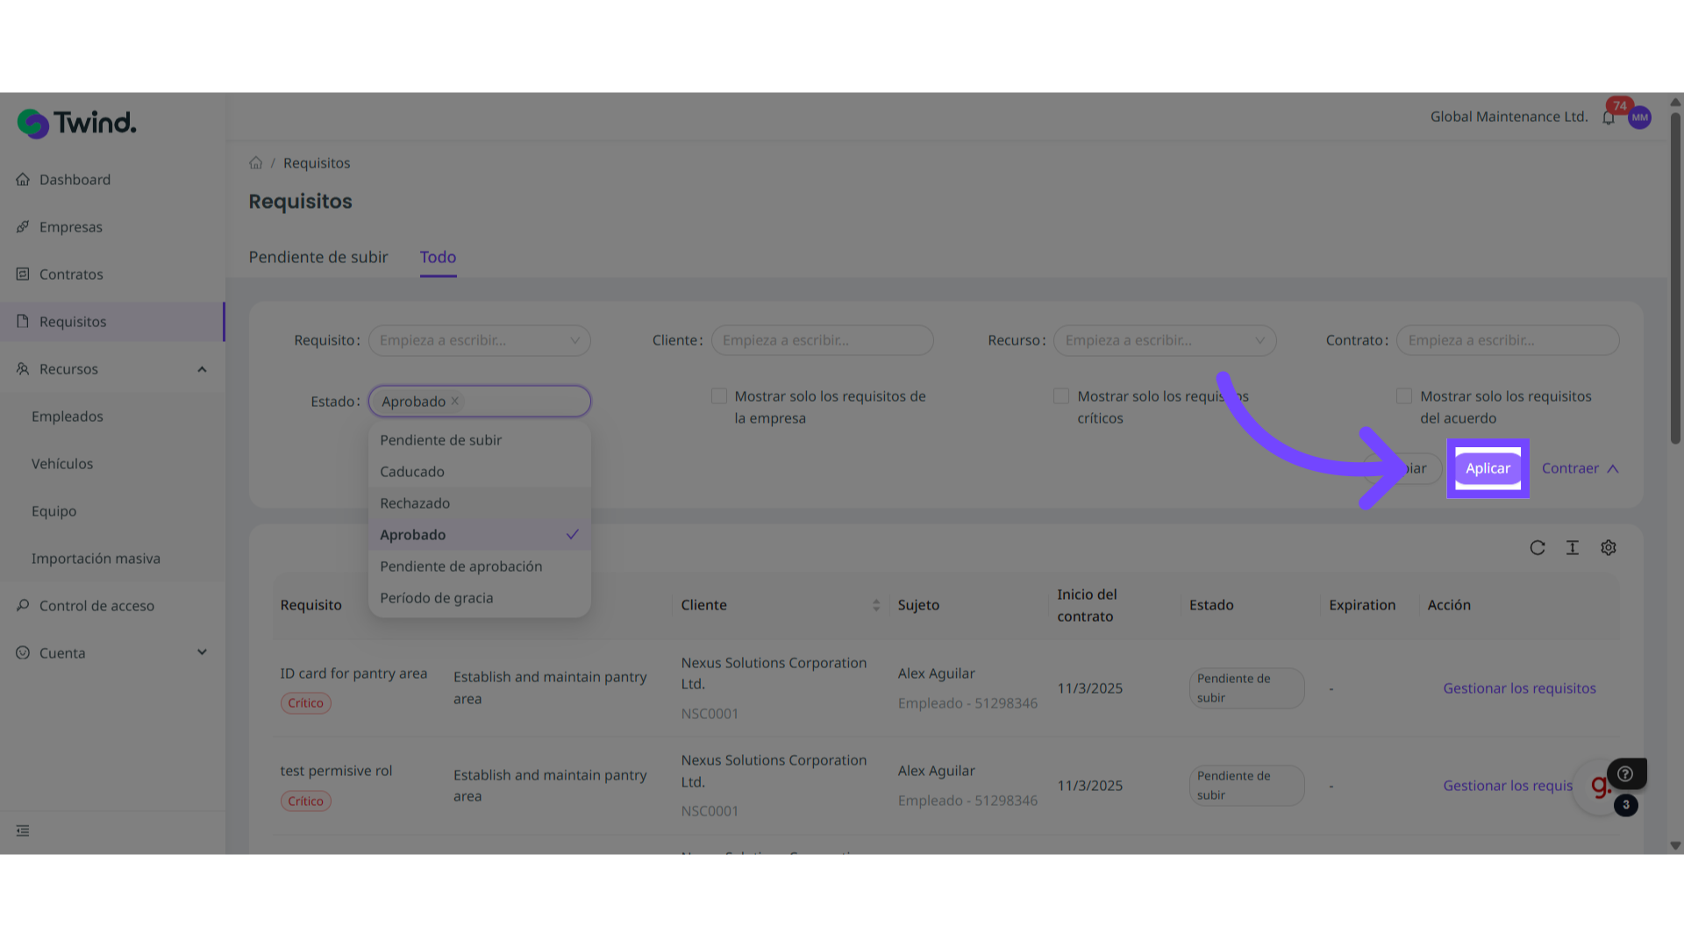Refresh the requisitos table
1684x947 pixels.
(1537, 548)
